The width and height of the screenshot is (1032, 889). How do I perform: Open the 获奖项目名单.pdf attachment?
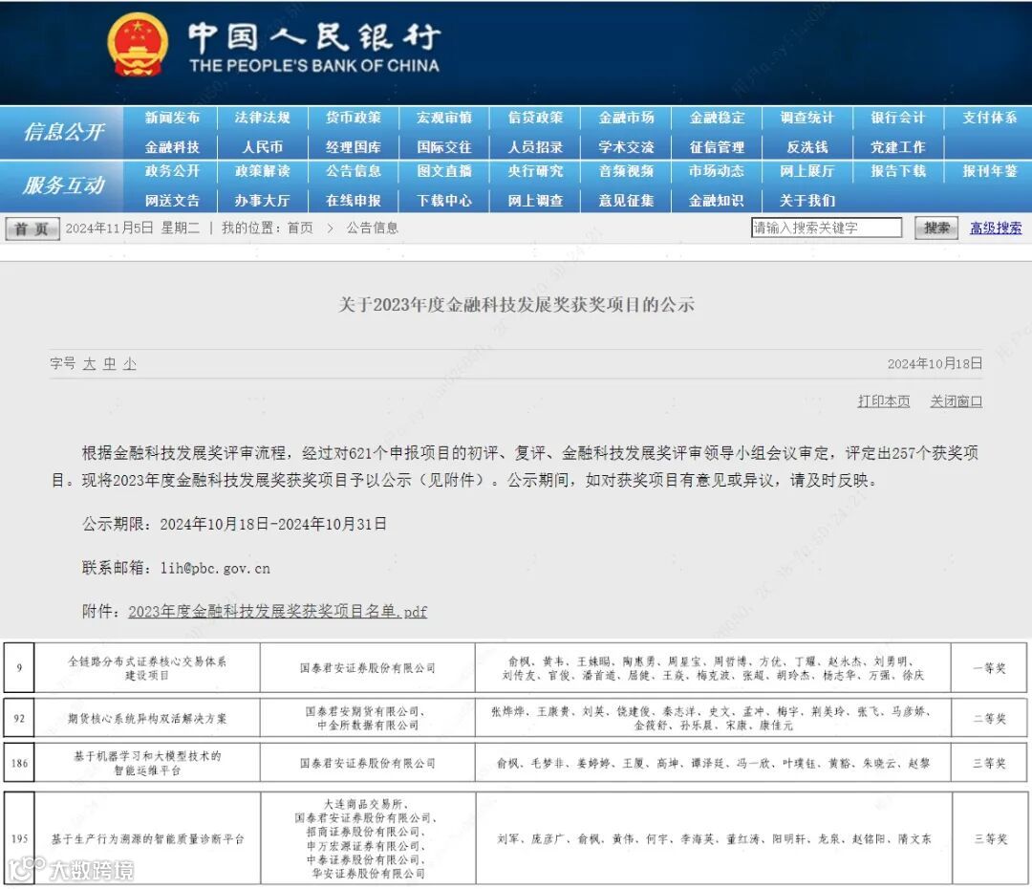[277, 611]
